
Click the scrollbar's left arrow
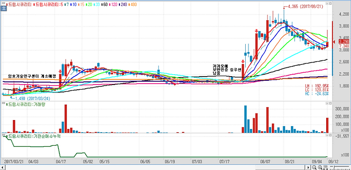click(x=2, y=167)
